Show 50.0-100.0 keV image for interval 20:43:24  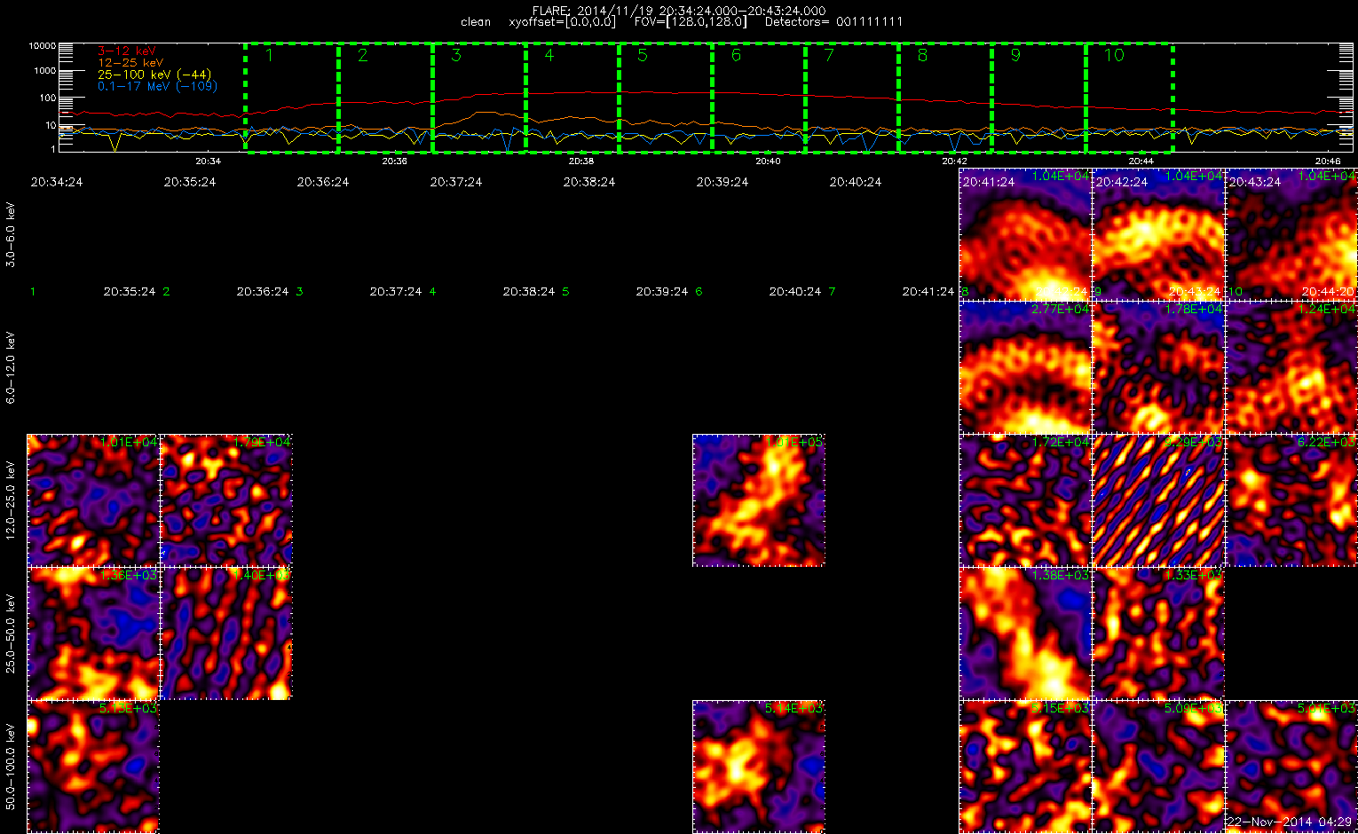tap(1291, 767)
